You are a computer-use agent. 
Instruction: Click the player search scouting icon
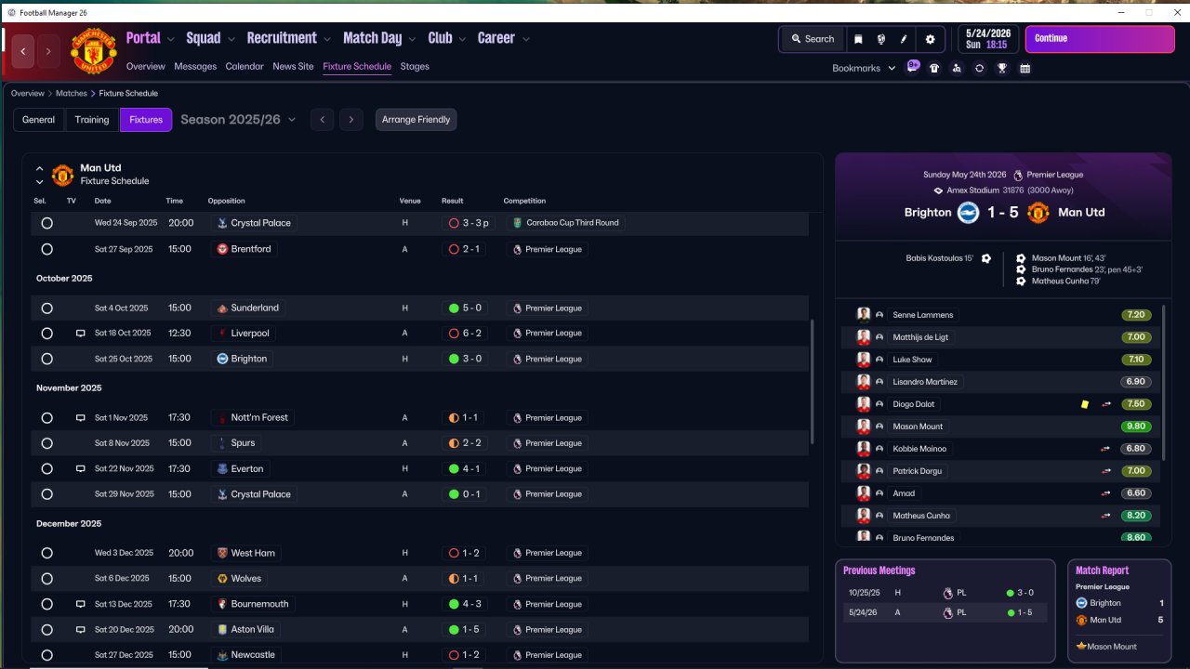click(x=957, y=68)
